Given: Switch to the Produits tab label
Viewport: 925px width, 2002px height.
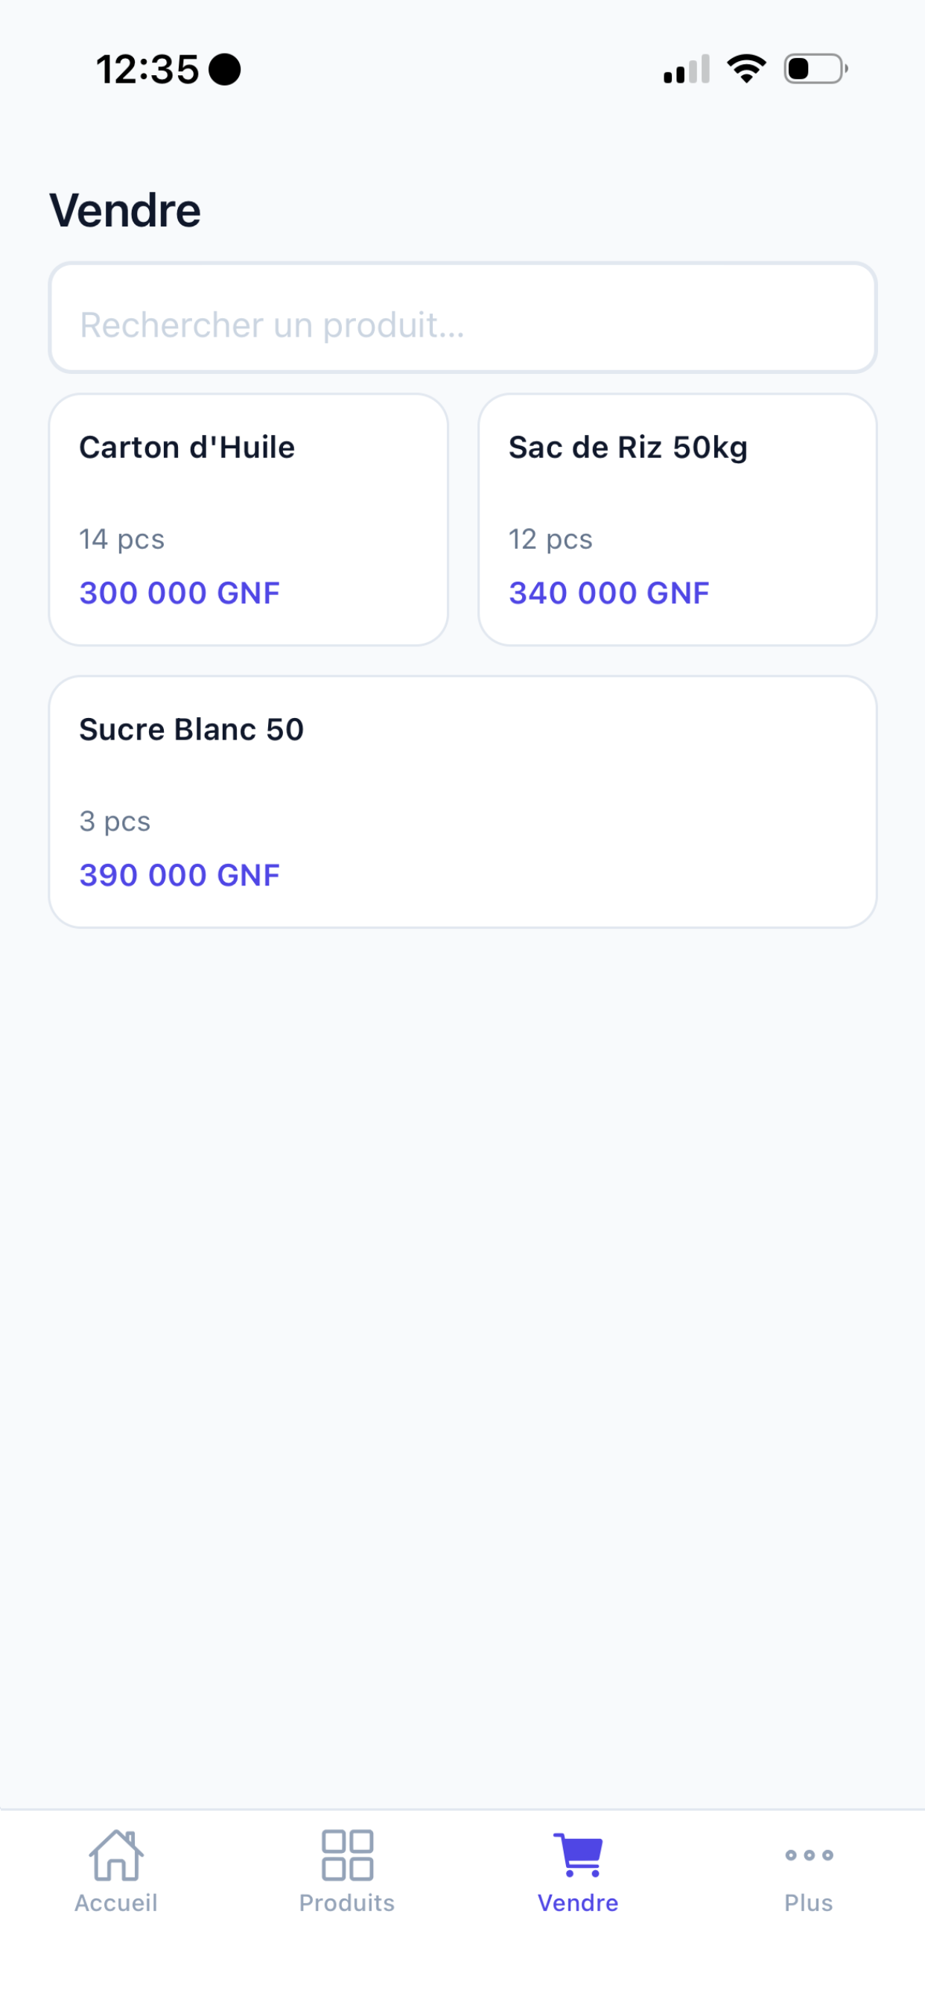Looking at the screenshot, I should click(348, 1902).
